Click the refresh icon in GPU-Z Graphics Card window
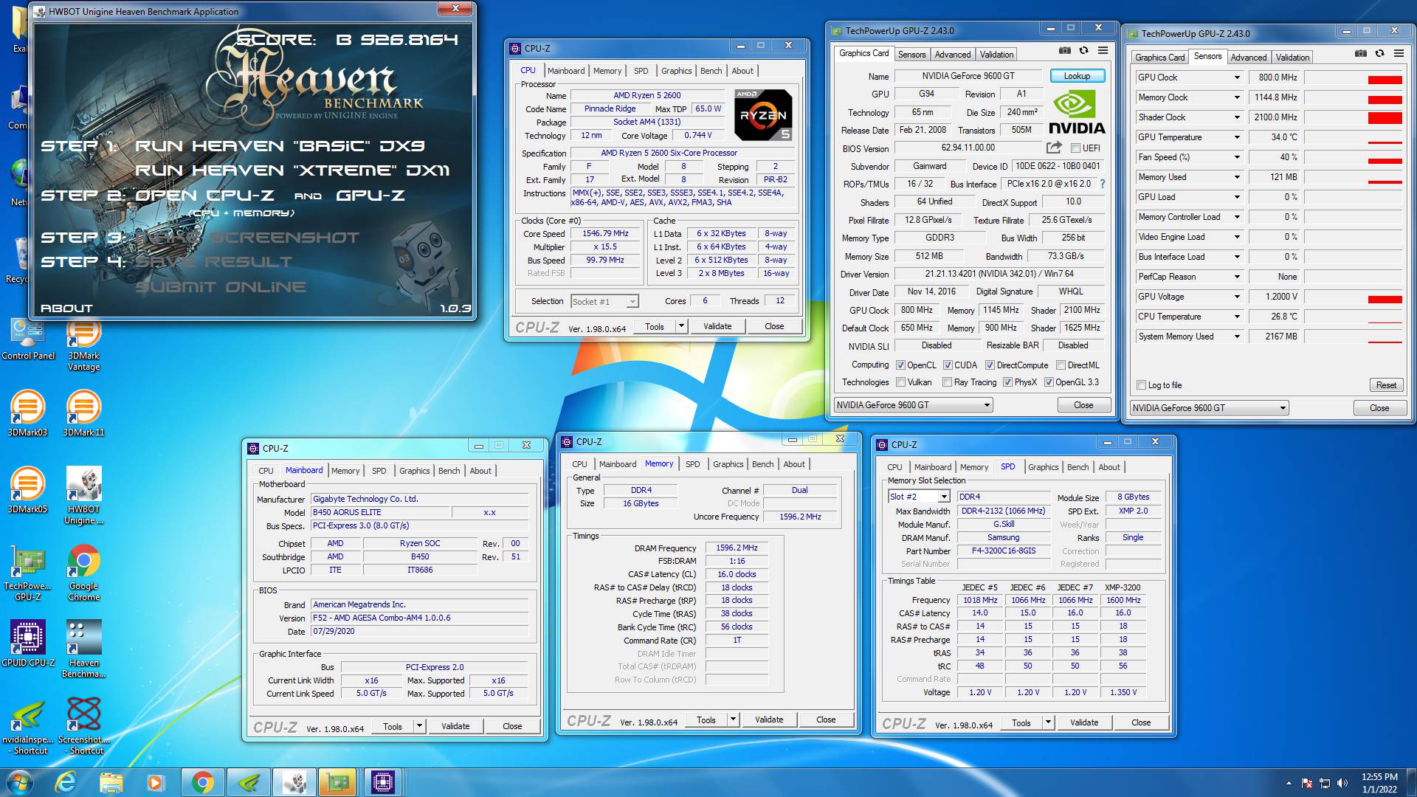The image size is (1417, 797). (x=1083, y=51)
